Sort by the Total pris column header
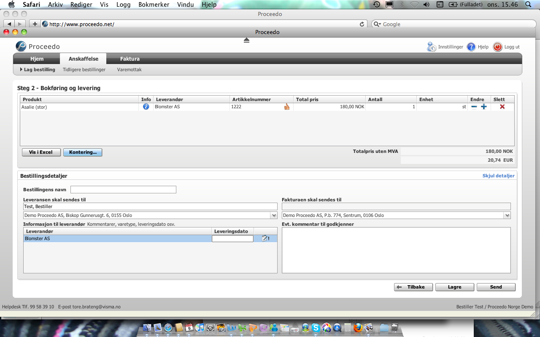The image size is (540, 337). click(329, 99)
